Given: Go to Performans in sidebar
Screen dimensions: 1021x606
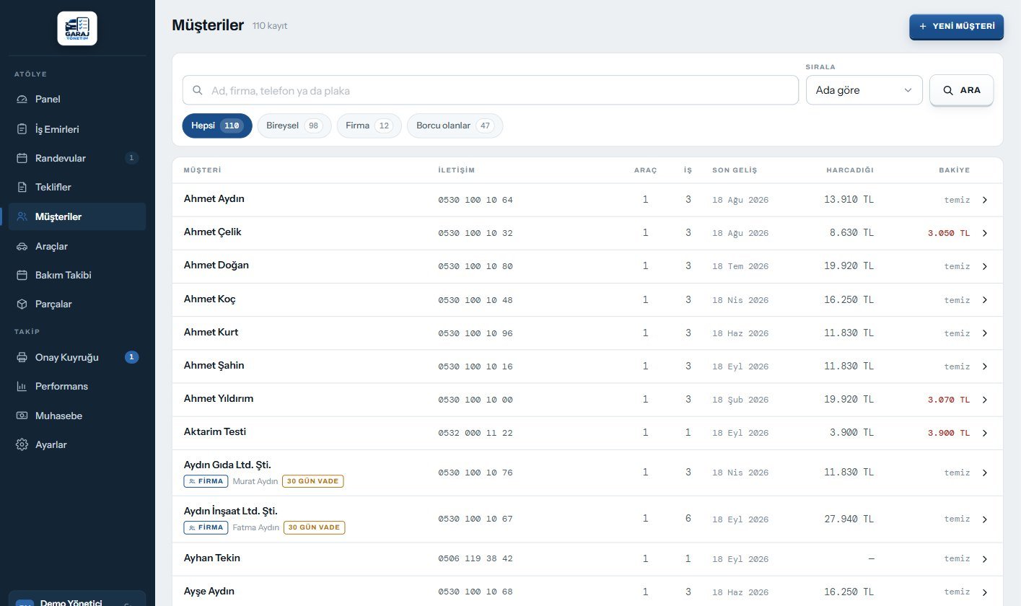Looking at the screenshot, I should pyautogui.click(x=77, y=387).
